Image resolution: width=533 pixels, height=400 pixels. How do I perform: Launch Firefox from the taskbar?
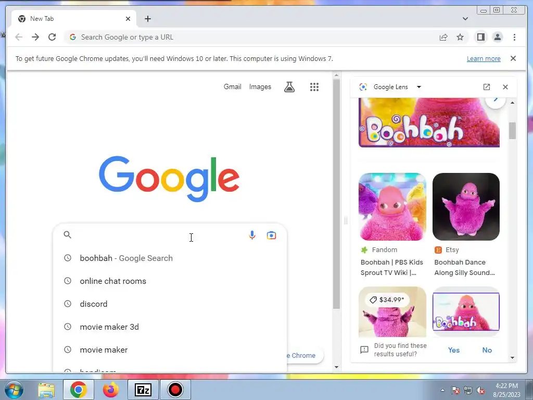point(110,390)
